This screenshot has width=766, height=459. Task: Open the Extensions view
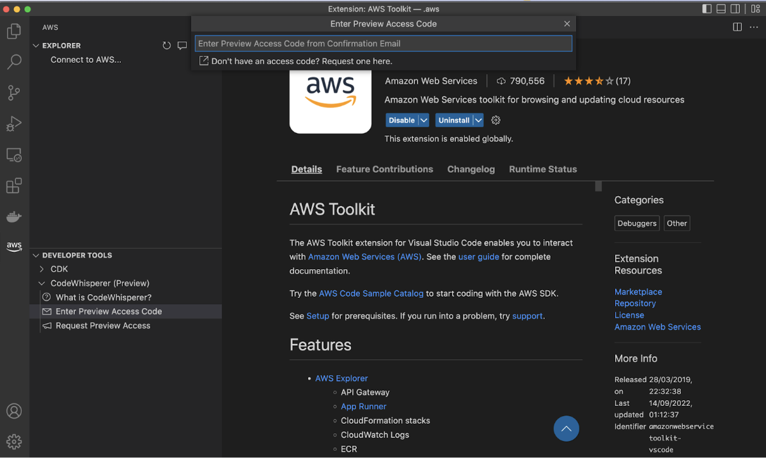click(x=14, y=185)
